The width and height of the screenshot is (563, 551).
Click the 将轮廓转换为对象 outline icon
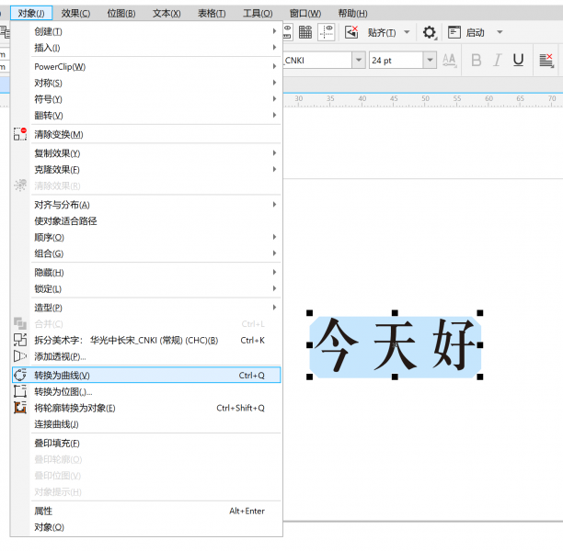20,408
